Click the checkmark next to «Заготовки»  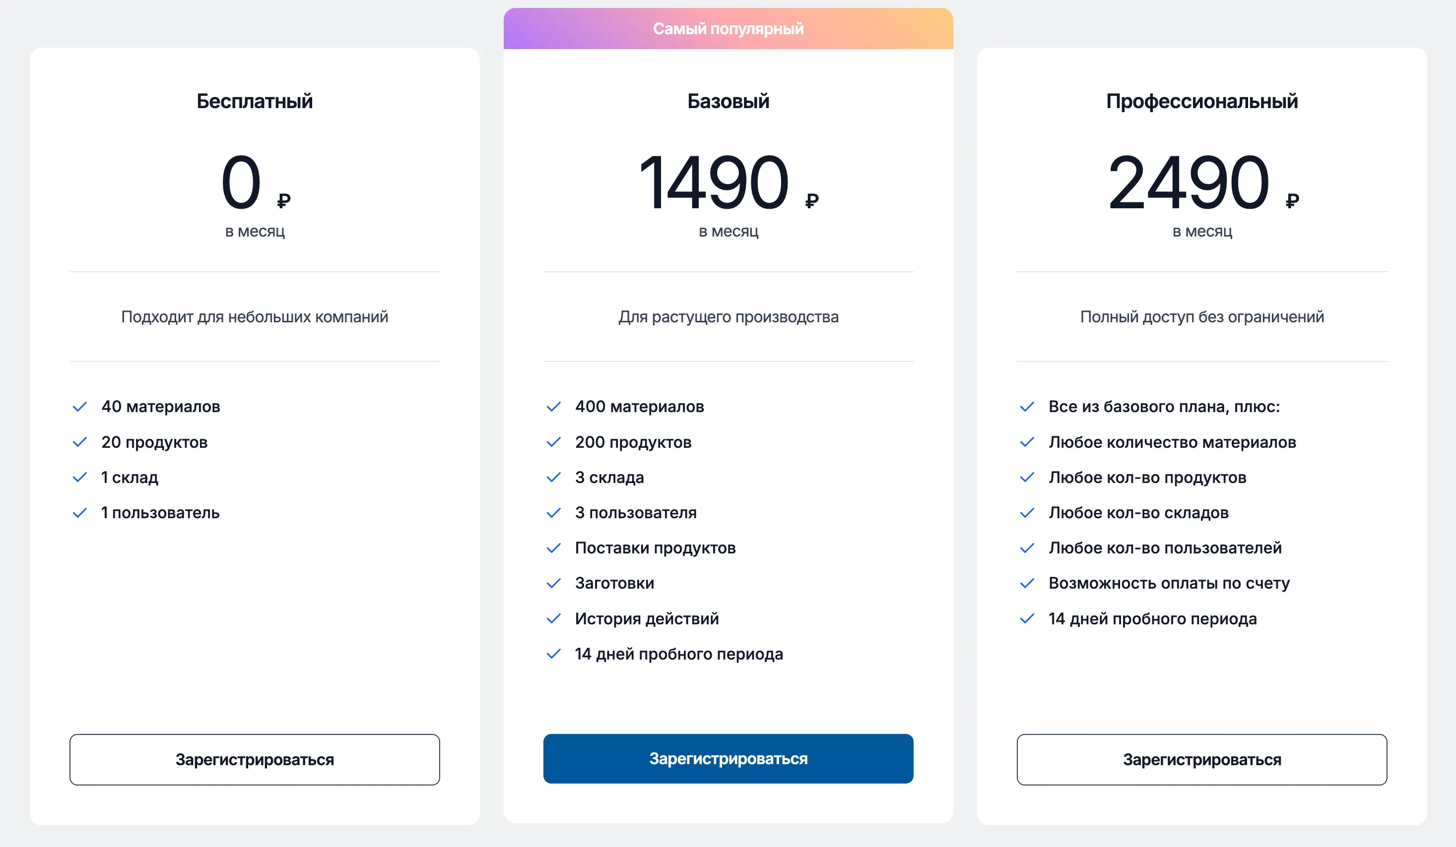click(554, 583)
